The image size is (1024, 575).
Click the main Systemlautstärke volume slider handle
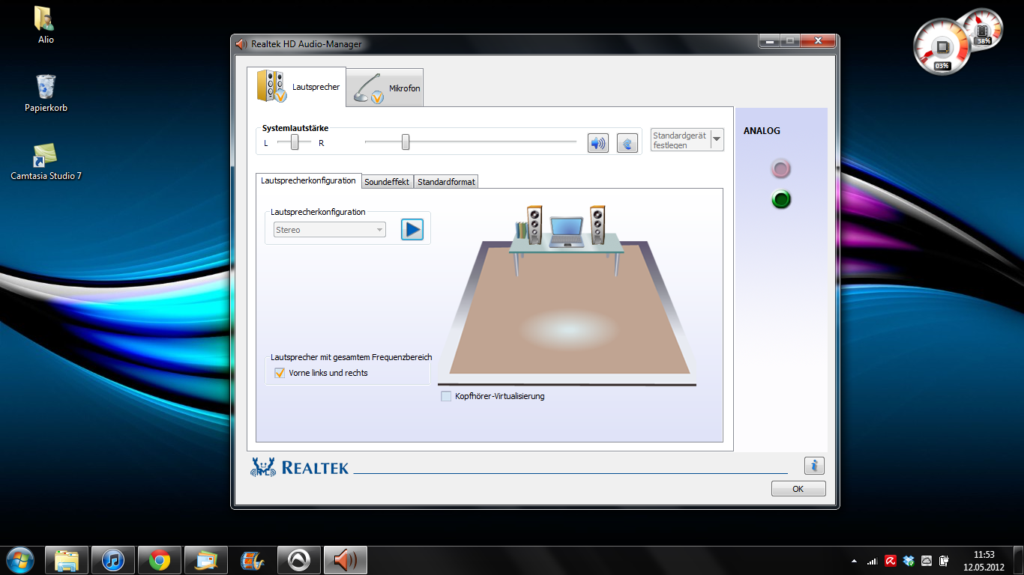[x=406, y=142]
